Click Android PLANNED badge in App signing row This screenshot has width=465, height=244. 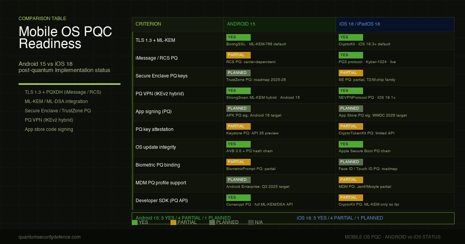point(238,108)
